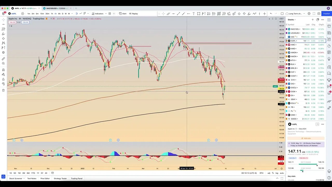Select the crosshair cursor in drawing toolbar
This screenshot has height=187, width=332.
click(163, 14)
